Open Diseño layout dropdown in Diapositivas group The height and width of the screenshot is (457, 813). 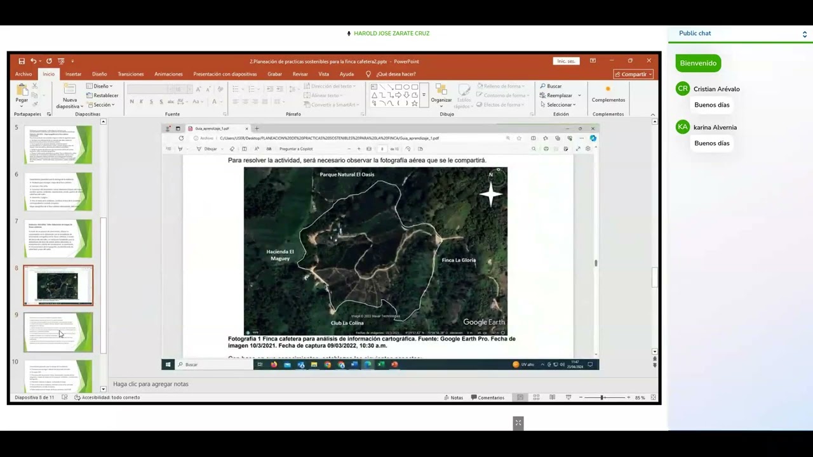(x=100, y=86)
